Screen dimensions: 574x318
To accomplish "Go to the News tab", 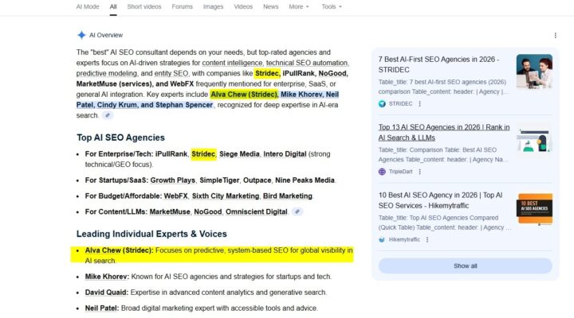I will point(270,6).
